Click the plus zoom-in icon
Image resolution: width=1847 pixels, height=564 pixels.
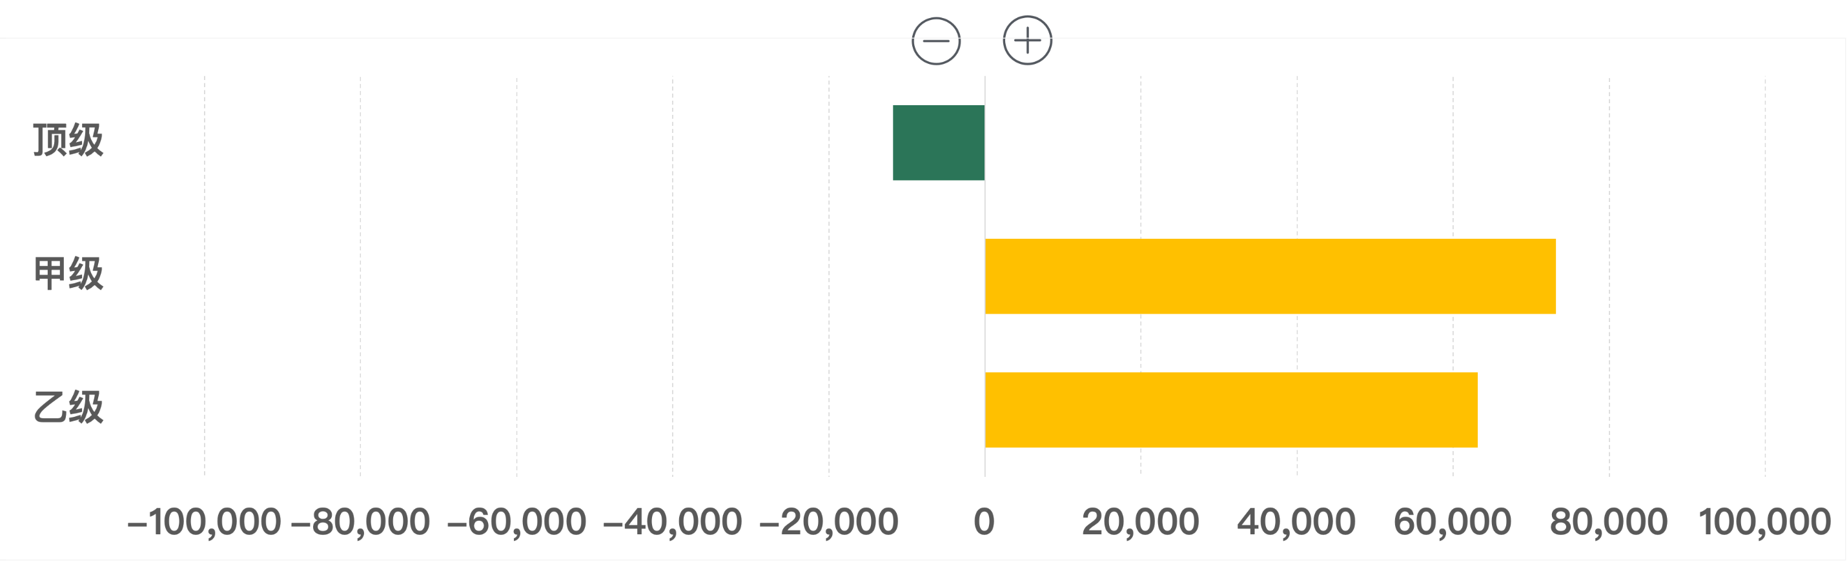pos(1028,41)
